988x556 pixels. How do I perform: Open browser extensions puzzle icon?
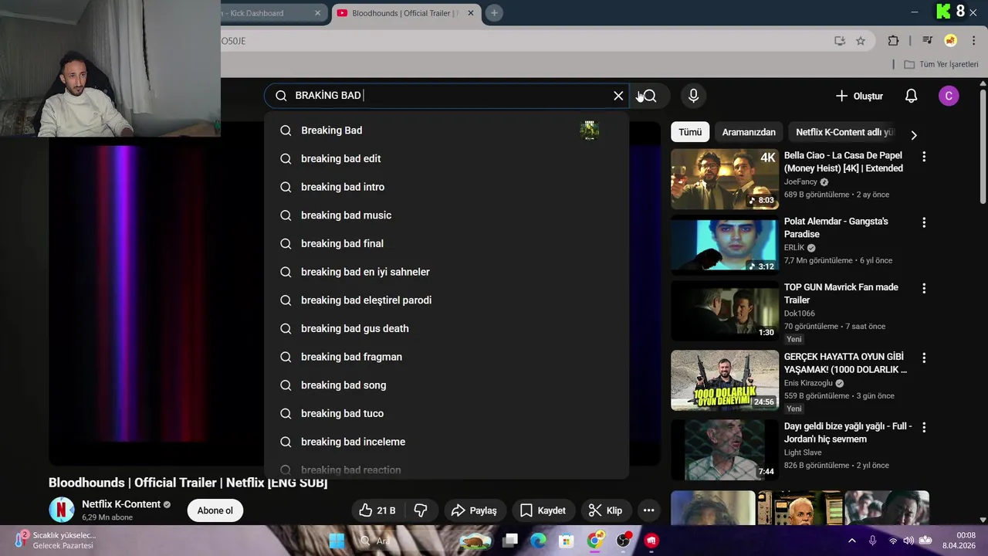tap(893, 41)
